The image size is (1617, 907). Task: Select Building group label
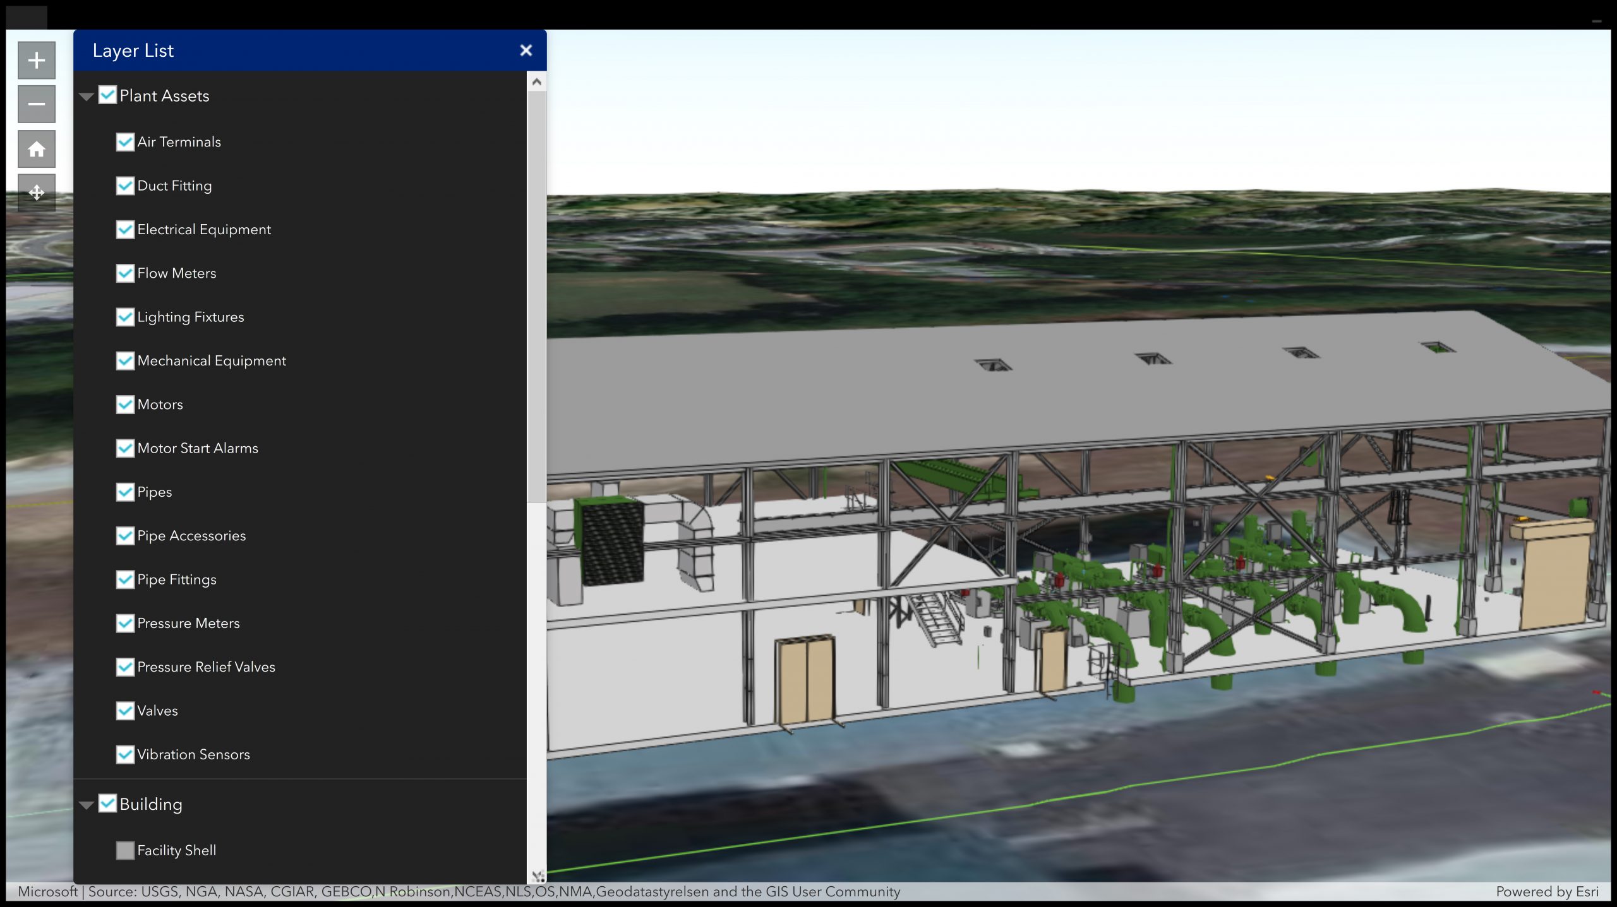(x=151, y=803)
